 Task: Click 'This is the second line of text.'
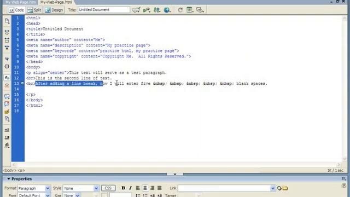tap(74, 78)
